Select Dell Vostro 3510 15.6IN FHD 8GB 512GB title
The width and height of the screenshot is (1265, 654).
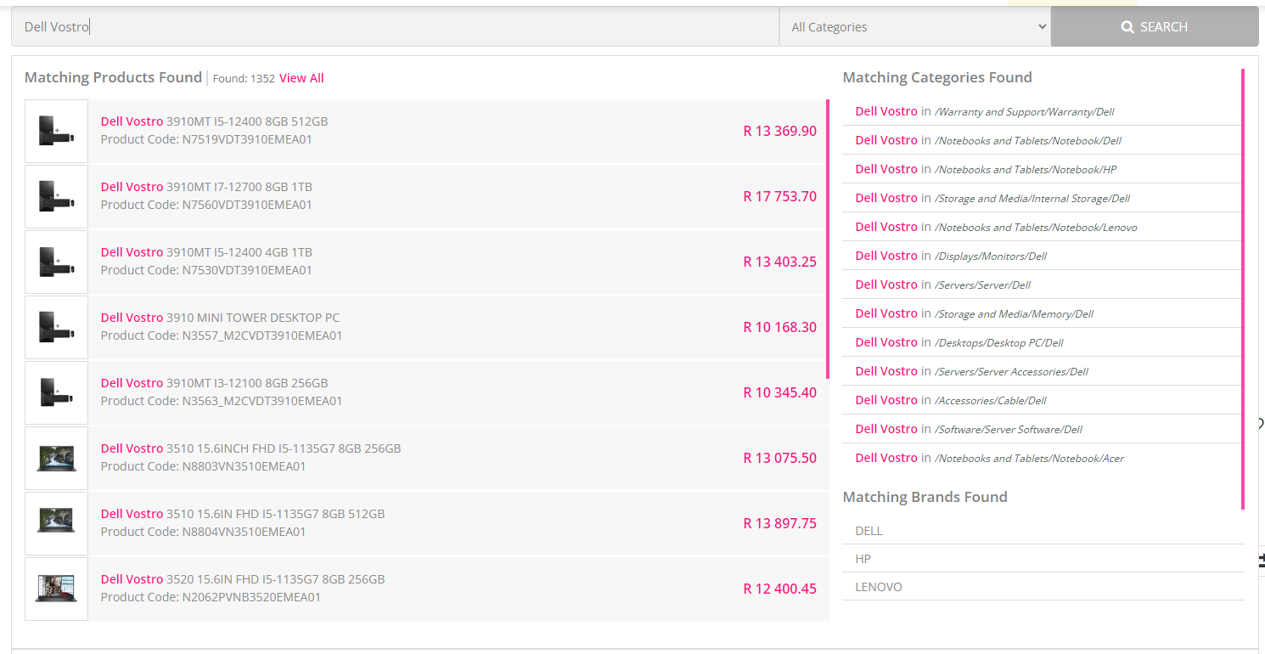tap(243, 514)
